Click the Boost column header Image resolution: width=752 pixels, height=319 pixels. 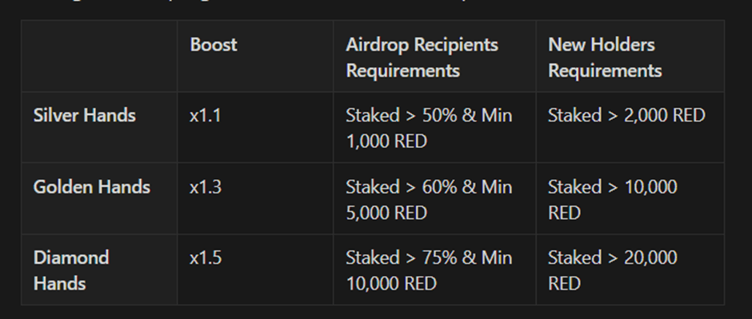(213, 45)
